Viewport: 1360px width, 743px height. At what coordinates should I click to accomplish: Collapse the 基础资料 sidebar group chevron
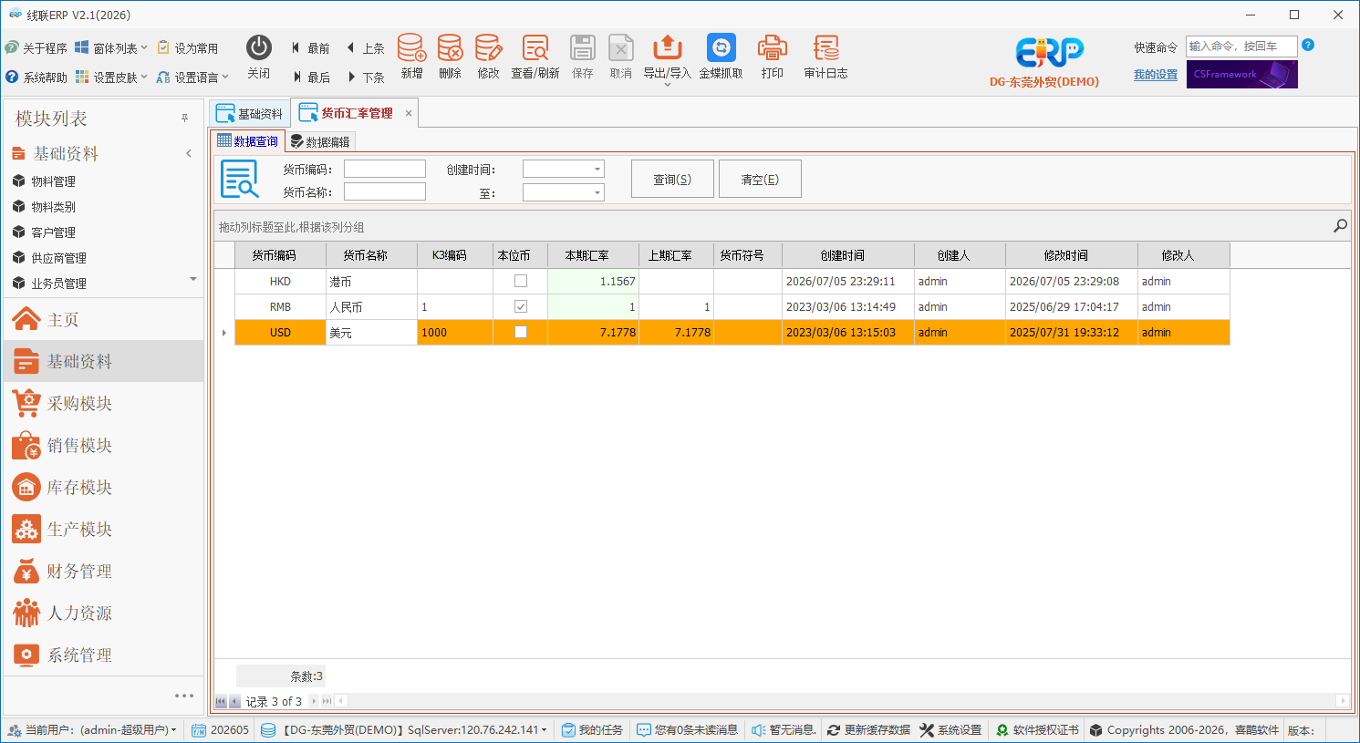click(x=189, y=153)
